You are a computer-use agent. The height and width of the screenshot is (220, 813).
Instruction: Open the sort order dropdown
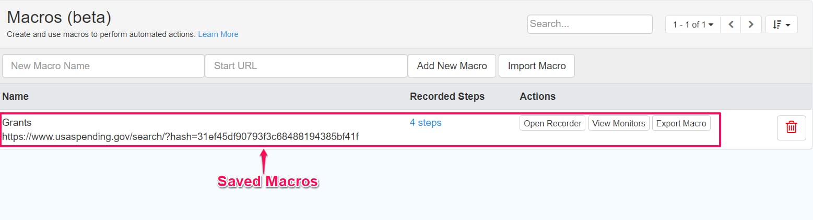point(781,24)
